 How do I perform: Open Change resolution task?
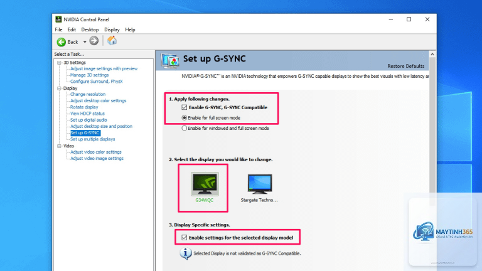88,94
